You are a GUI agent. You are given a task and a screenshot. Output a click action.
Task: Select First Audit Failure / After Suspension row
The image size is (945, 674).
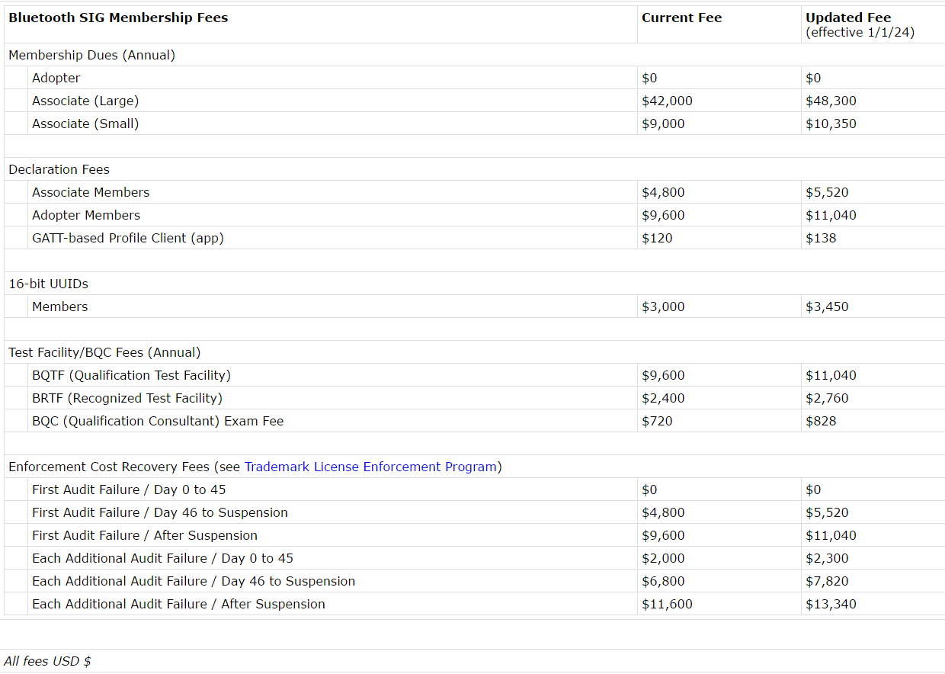coord(145,535)
